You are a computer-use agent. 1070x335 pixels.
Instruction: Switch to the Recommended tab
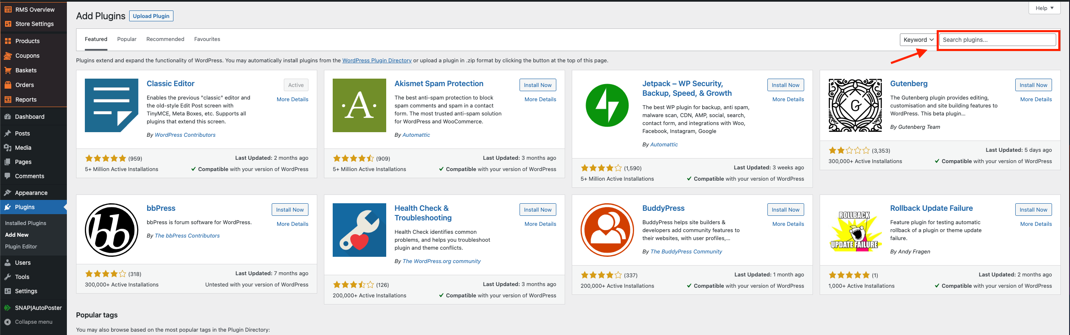(x=165, y=39)
